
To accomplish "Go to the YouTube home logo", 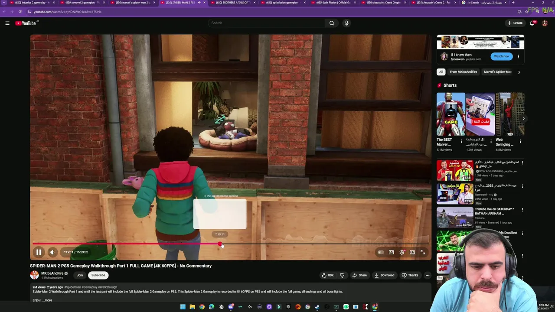I will [x=26, y=23].
